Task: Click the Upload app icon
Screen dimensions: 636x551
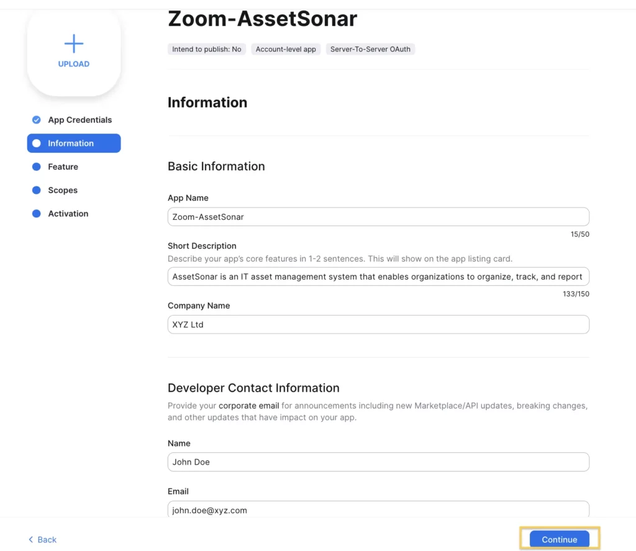Action: pyautogui.click(x=73, y=52)
